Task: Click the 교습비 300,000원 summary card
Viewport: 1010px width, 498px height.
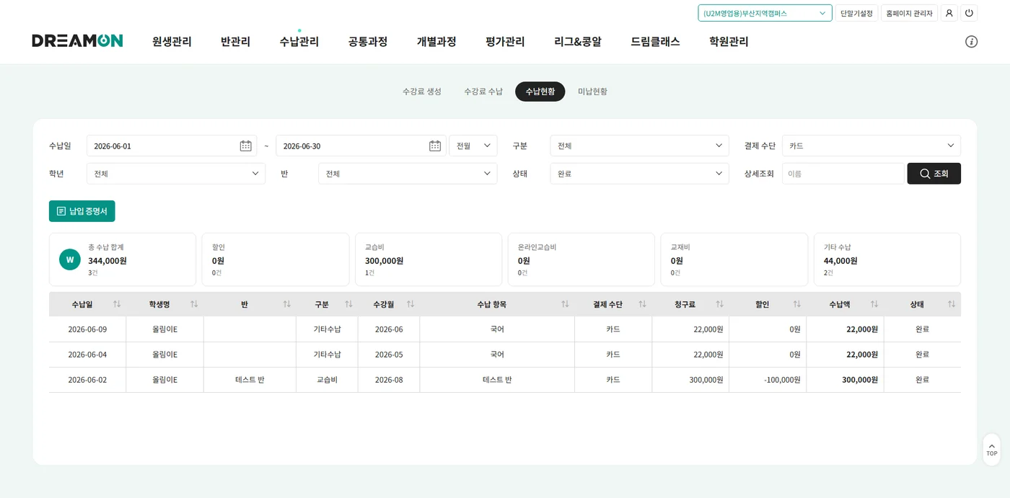Action: 429,259
